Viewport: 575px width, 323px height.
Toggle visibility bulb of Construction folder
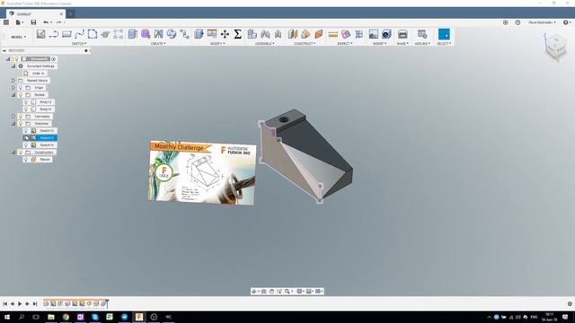coord(21,153)
